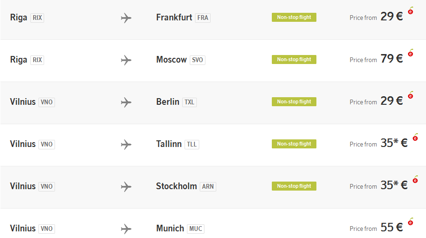Click the airplane icon on Riga–Frankfurt row
Image resolution: width=426 pixels, height=238 pixels.
(x=126, y=18)
